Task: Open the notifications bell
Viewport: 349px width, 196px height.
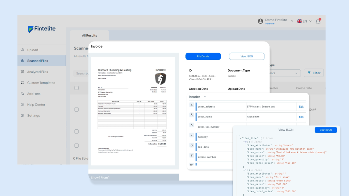Action: click(318, 21)
